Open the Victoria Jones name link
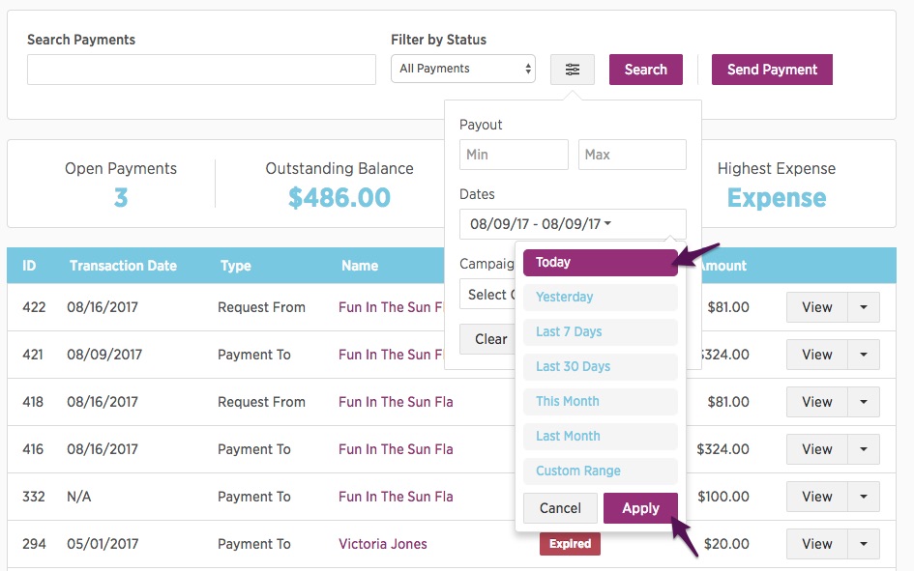Image resolution: width=914 pixels, height=571 pixels. [382, 544]
